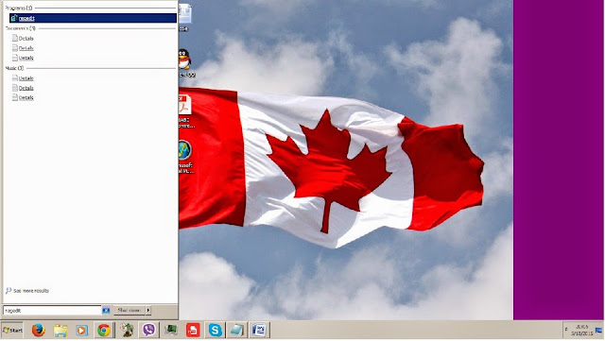This screenshot has height=341, width=605.
Task: Open Windows Explorer from the taskbar
Action: point(60,331)
